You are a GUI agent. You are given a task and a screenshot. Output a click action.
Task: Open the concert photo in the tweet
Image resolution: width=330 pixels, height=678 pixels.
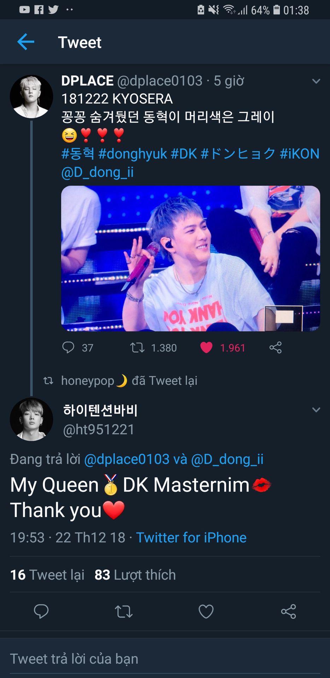coord(190,258)
